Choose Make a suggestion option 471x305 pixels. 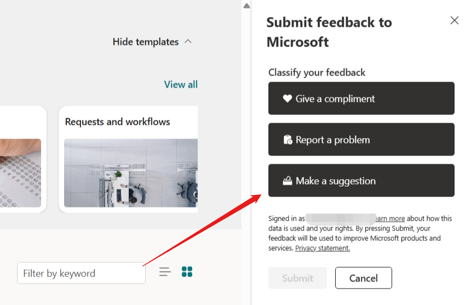click(x=361, y=180)
